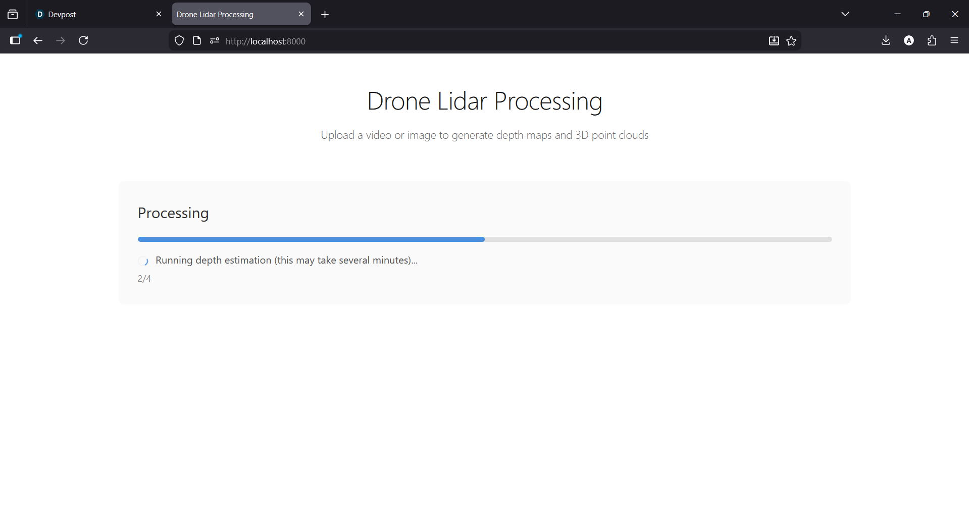Open the Downloads panel
This screenshot has height=515, width=969.
886,40
